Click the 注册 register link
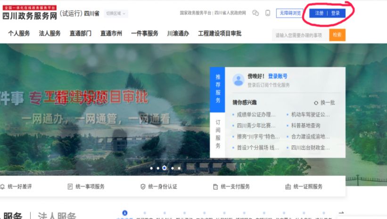Viewport: 387px width, 219px height. 319,13
